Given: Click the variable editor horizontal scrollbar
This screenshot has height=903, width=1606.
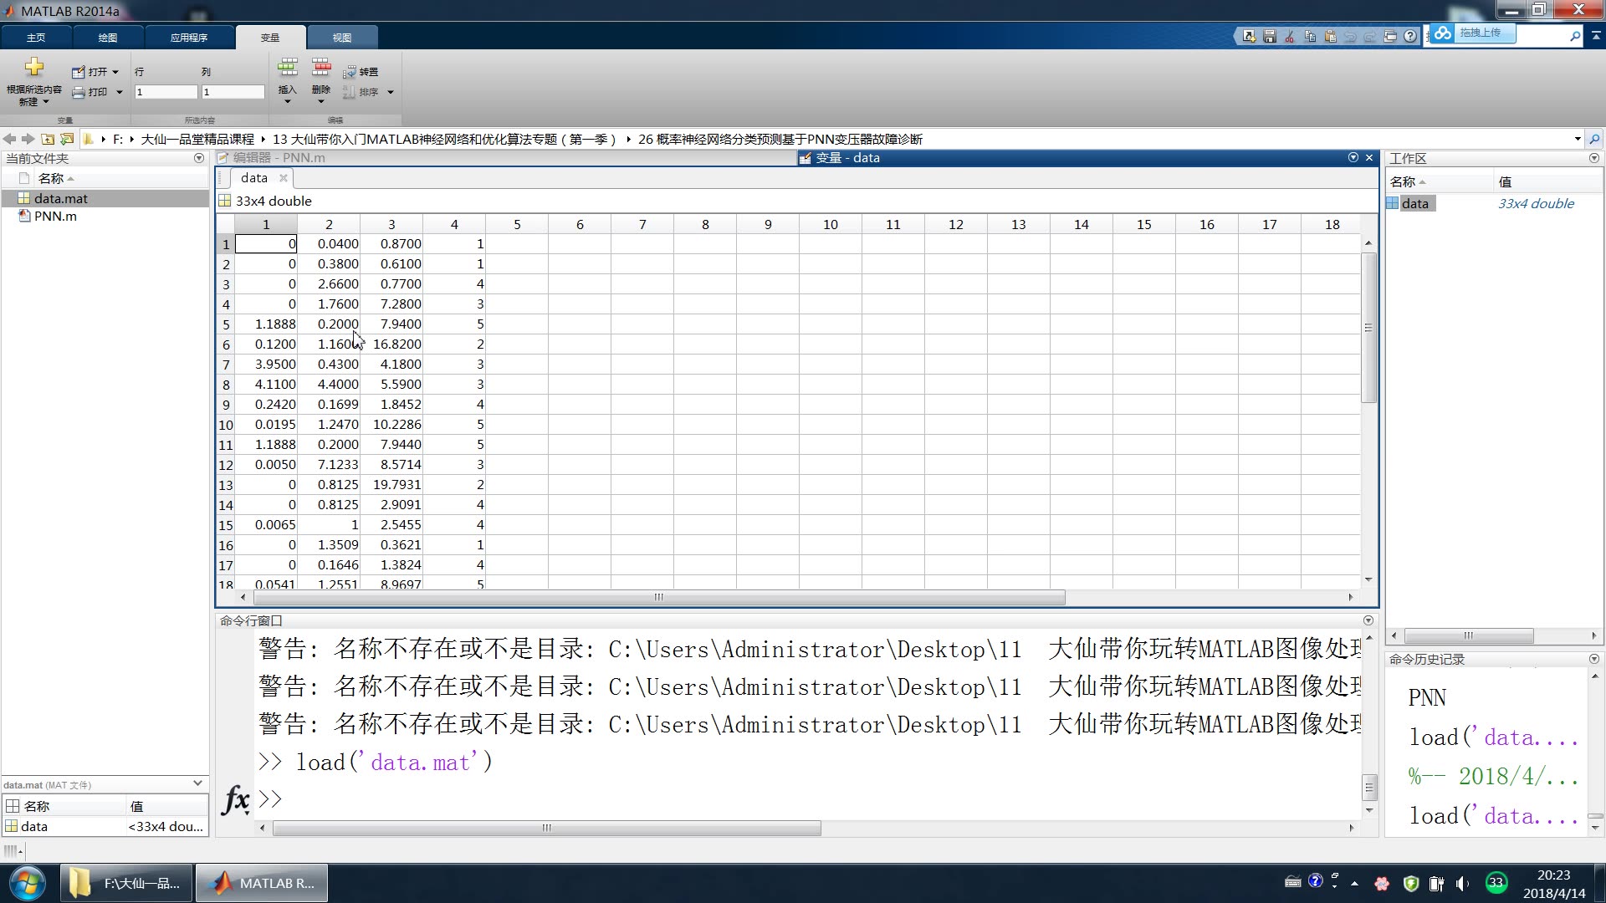Looking at the screenshot, I should (x=658, y=597).
